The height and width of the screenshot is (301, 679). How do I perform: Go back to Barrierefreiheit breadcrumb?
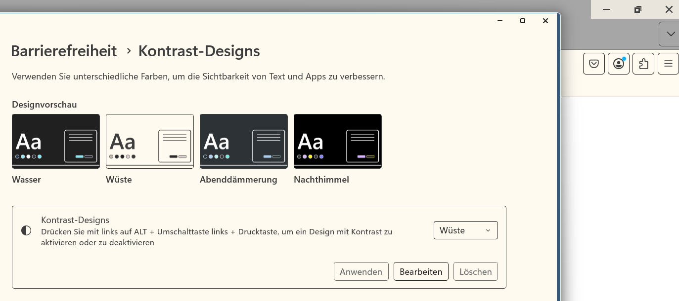click(64, 51)
